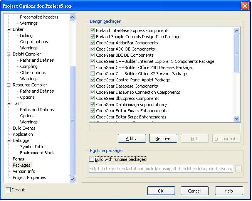This screenshot has width=252, height=201.
Task: Enable CodeGear C++Builder Office 2000 Servers Package
Action: pyautogui.click(x=92, y=68)
